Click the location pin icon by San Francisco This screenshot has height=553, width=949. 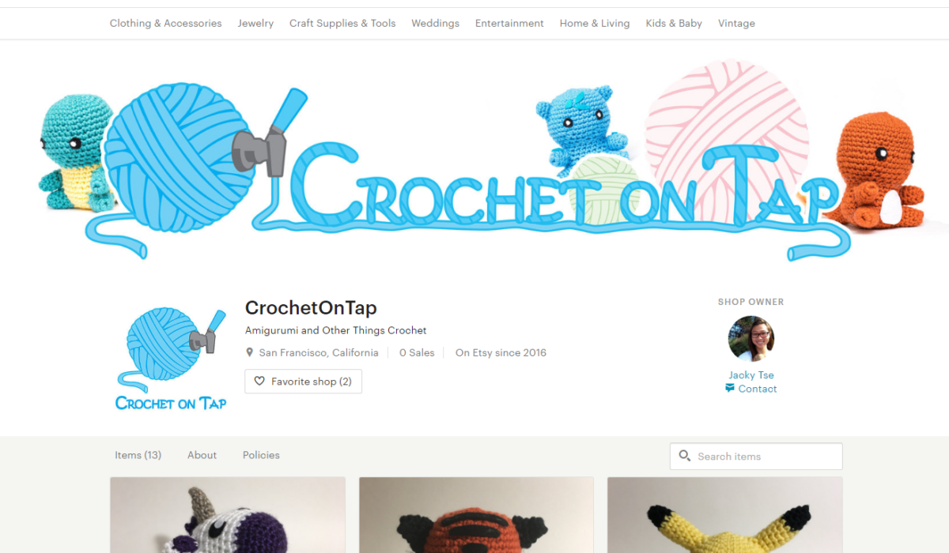250,353
